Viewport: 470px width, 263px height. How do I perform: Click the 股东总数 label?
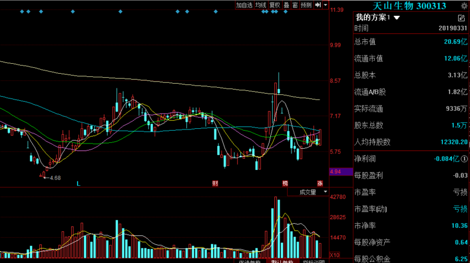point(368,125)
